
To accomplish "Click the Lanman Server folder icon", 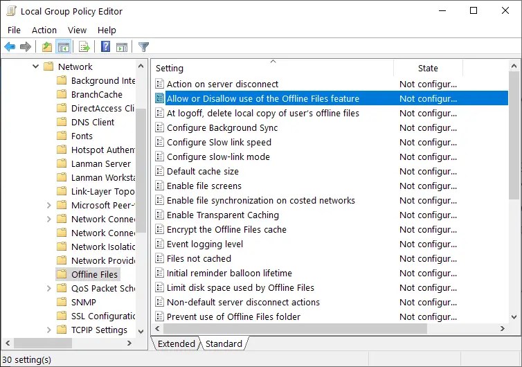I will tap(62, 163).
